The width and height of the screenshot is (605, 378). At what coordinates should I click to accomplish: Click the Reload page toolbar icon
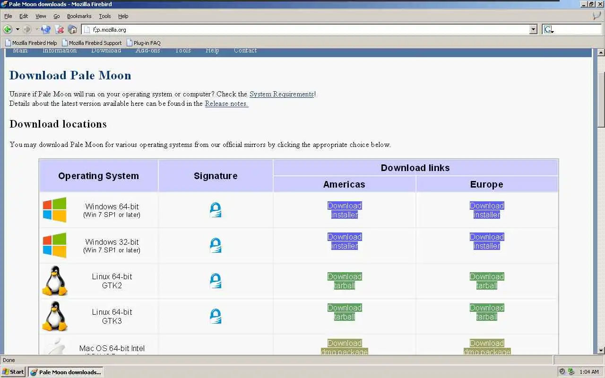coord(46,29)
